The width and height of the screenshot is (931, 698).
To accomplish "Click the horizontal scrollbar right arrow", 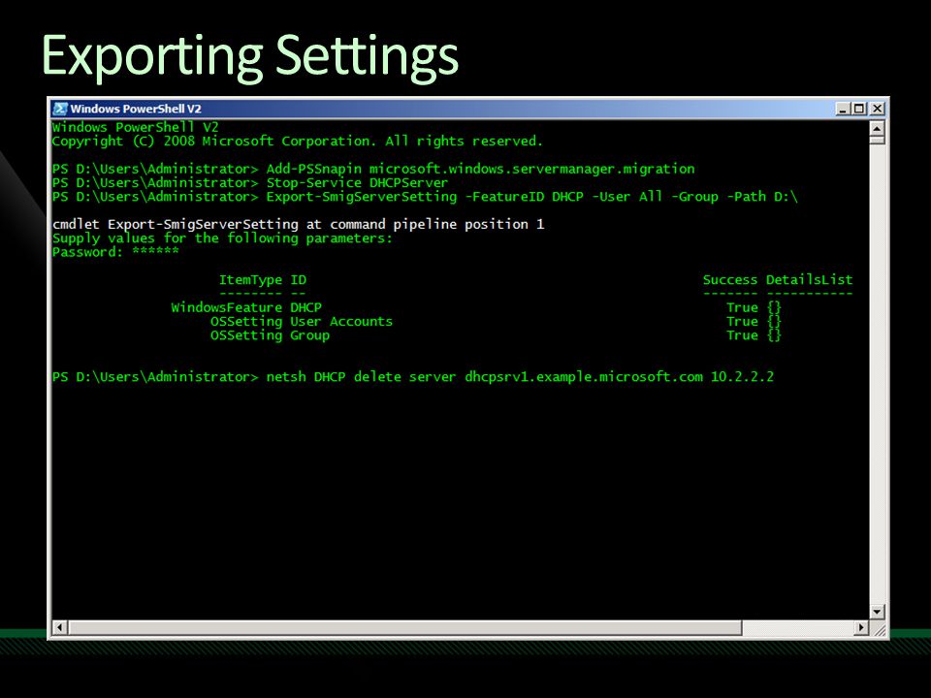I will pyautogui.click(x=861, y=627).
